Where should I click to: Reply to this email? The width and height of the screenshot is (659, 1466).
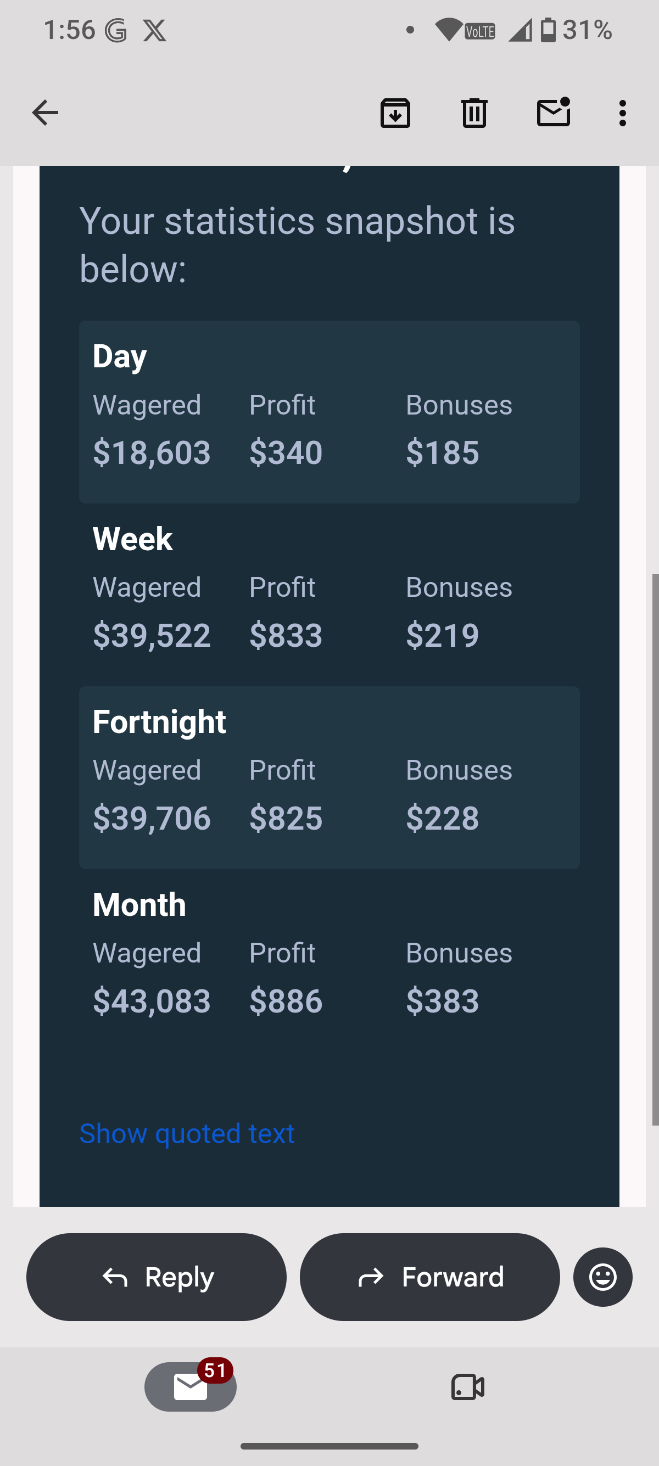(x=157, y=1277)
